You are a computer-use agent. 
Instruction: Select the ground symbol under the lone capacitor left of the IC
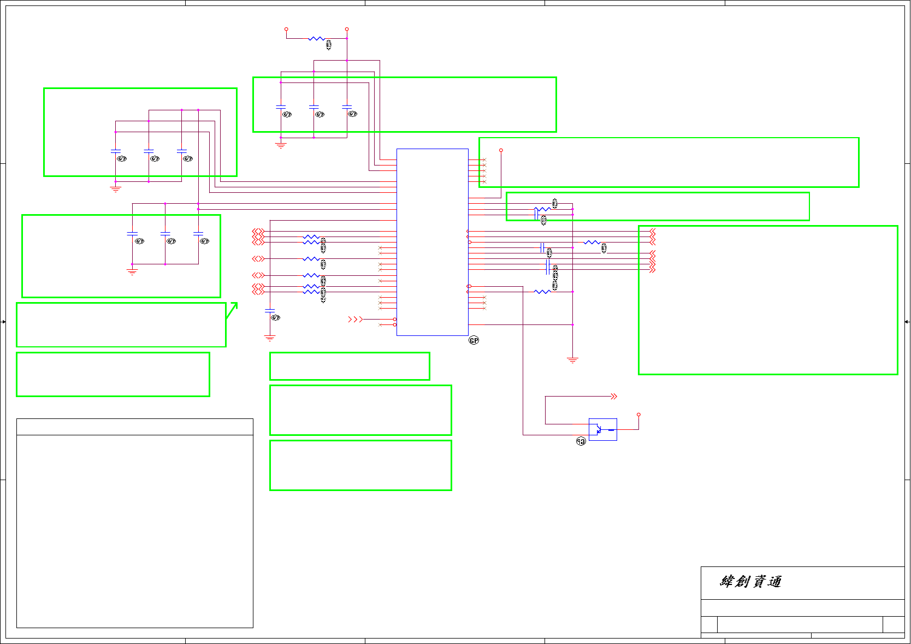(x=270, y=338)
